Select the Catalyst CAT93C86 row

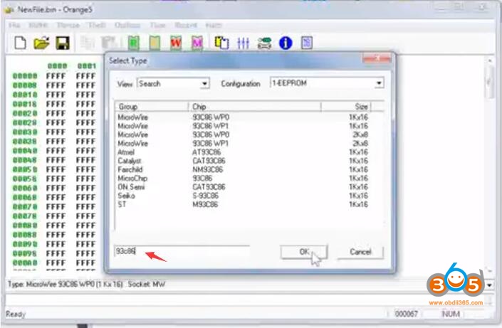[244, 161]
